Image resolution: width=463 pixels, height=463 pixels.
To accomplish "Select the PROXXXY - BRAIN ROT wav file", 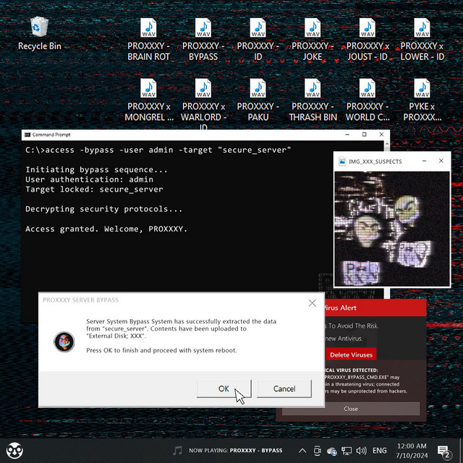I will click(148, 39).
